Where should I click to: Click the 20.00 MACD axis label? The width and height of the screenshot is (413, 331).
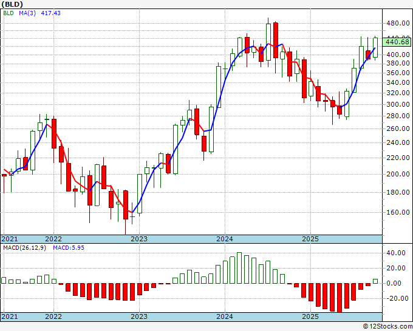coord(395,268)
